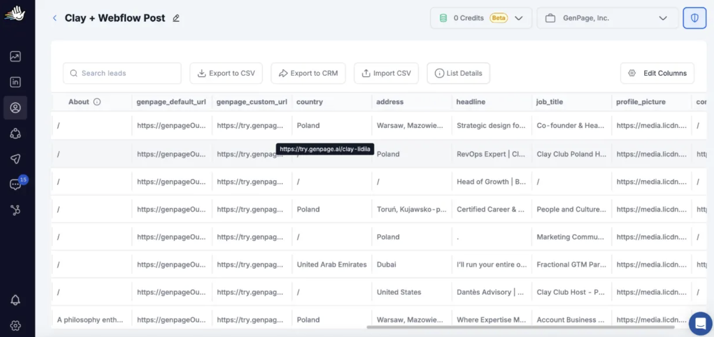Click 'Toruń, Kujawsko-p...' address cell
The width and height of the screenshot is (714, 337).
tap(411, 209)
